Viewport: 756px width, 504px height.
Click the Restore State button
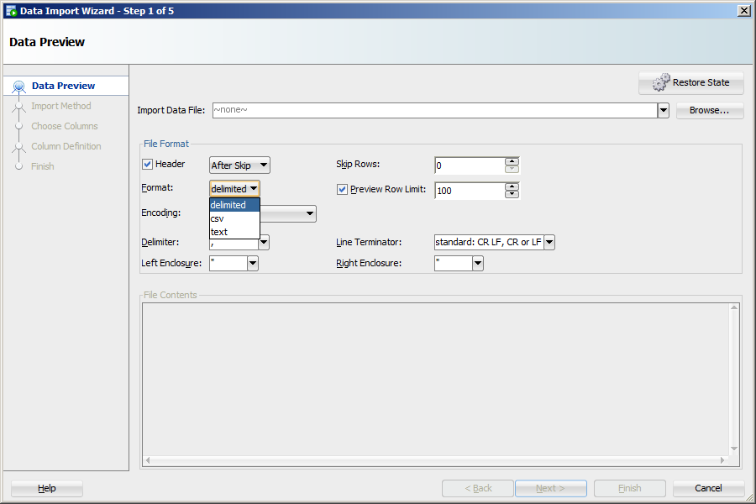(x=691, y=83)
